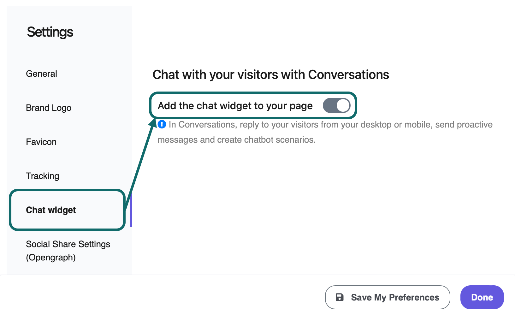The image size is (515, 315).
Task: Click the purple indicator beside Chat widget
Action: [131, 210]
